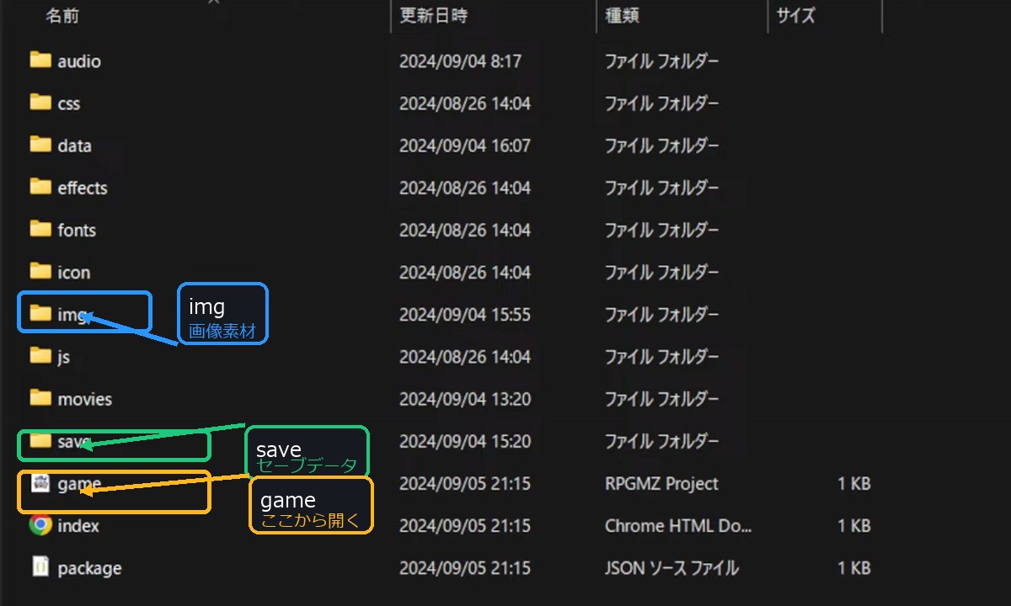This screenshot has width=1011, height=606.
Task: Click date '2024/08/26 14:04' of effects
Action: click(x=465, y=188)
